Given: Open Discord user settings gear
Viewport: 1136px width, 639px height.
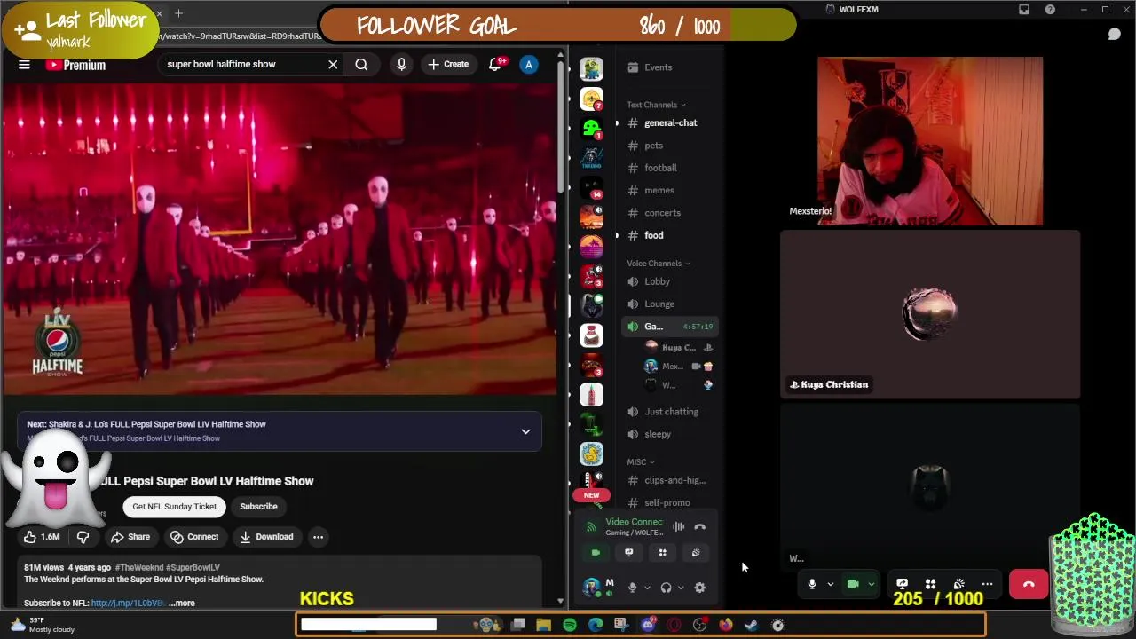Looking at the screenshot, I should 699,587.
